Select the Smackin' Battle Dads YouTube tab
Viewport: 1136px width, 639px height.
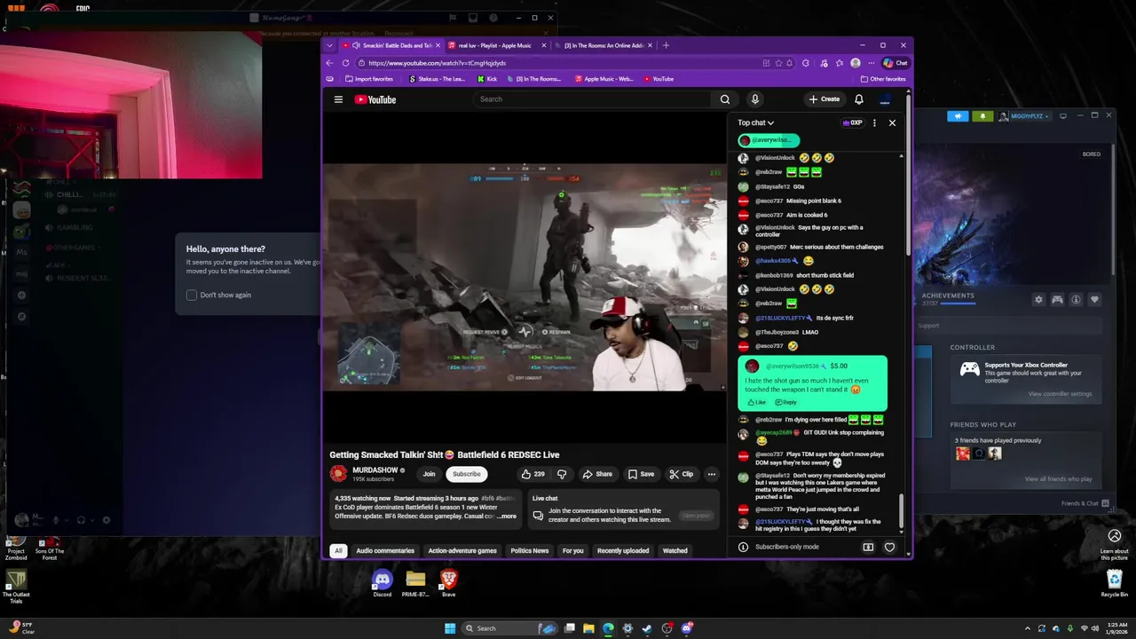(x=390, y=45)
